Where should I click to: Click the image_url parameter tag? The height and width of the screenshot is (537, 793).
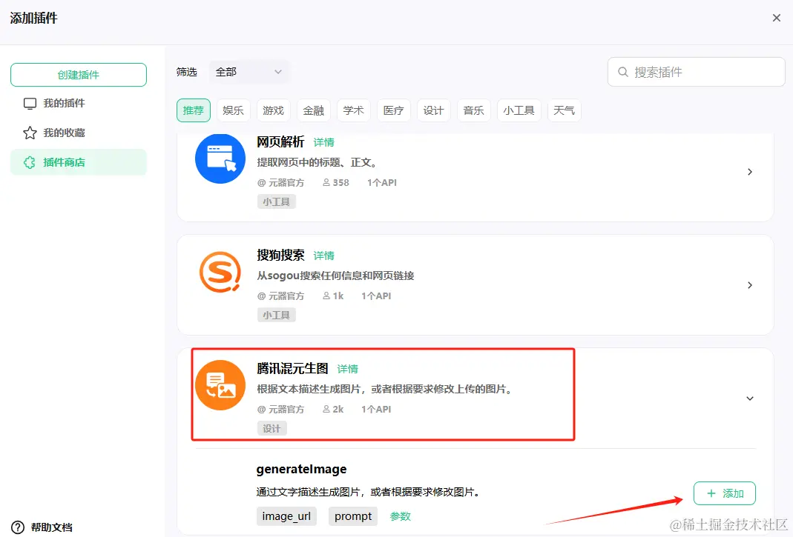pyautogui.click(x=286, y=516)
